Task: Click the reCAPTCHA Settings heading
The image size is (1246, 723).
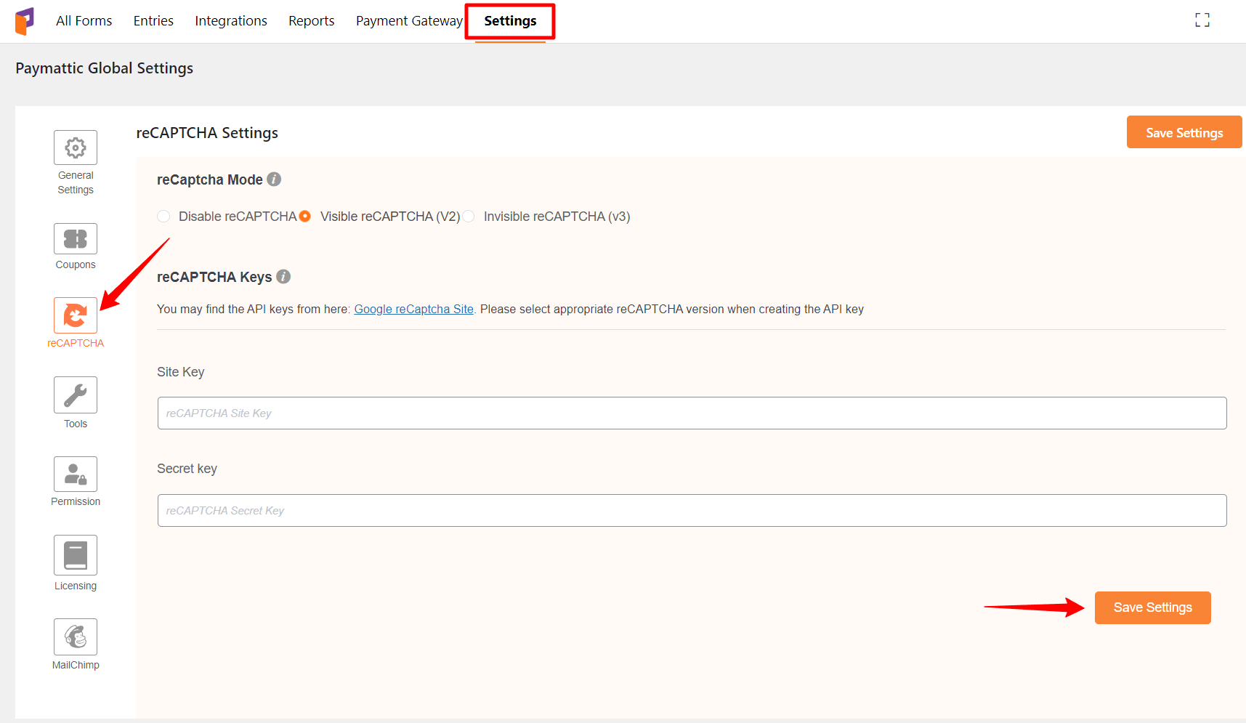Action: point(207,133)
